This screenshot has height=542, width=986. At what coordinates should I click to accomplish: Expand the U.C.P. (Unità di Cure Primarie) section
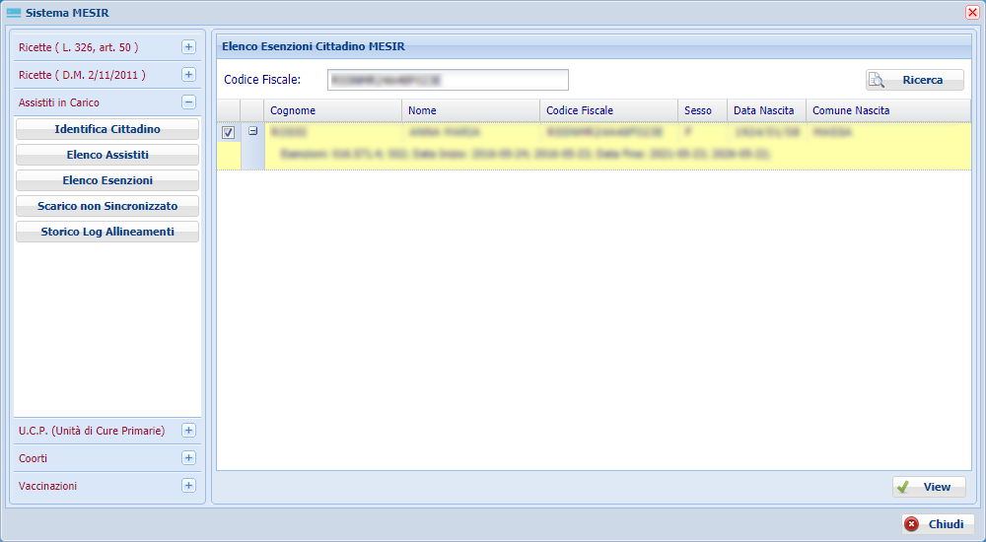click(188, 431)
